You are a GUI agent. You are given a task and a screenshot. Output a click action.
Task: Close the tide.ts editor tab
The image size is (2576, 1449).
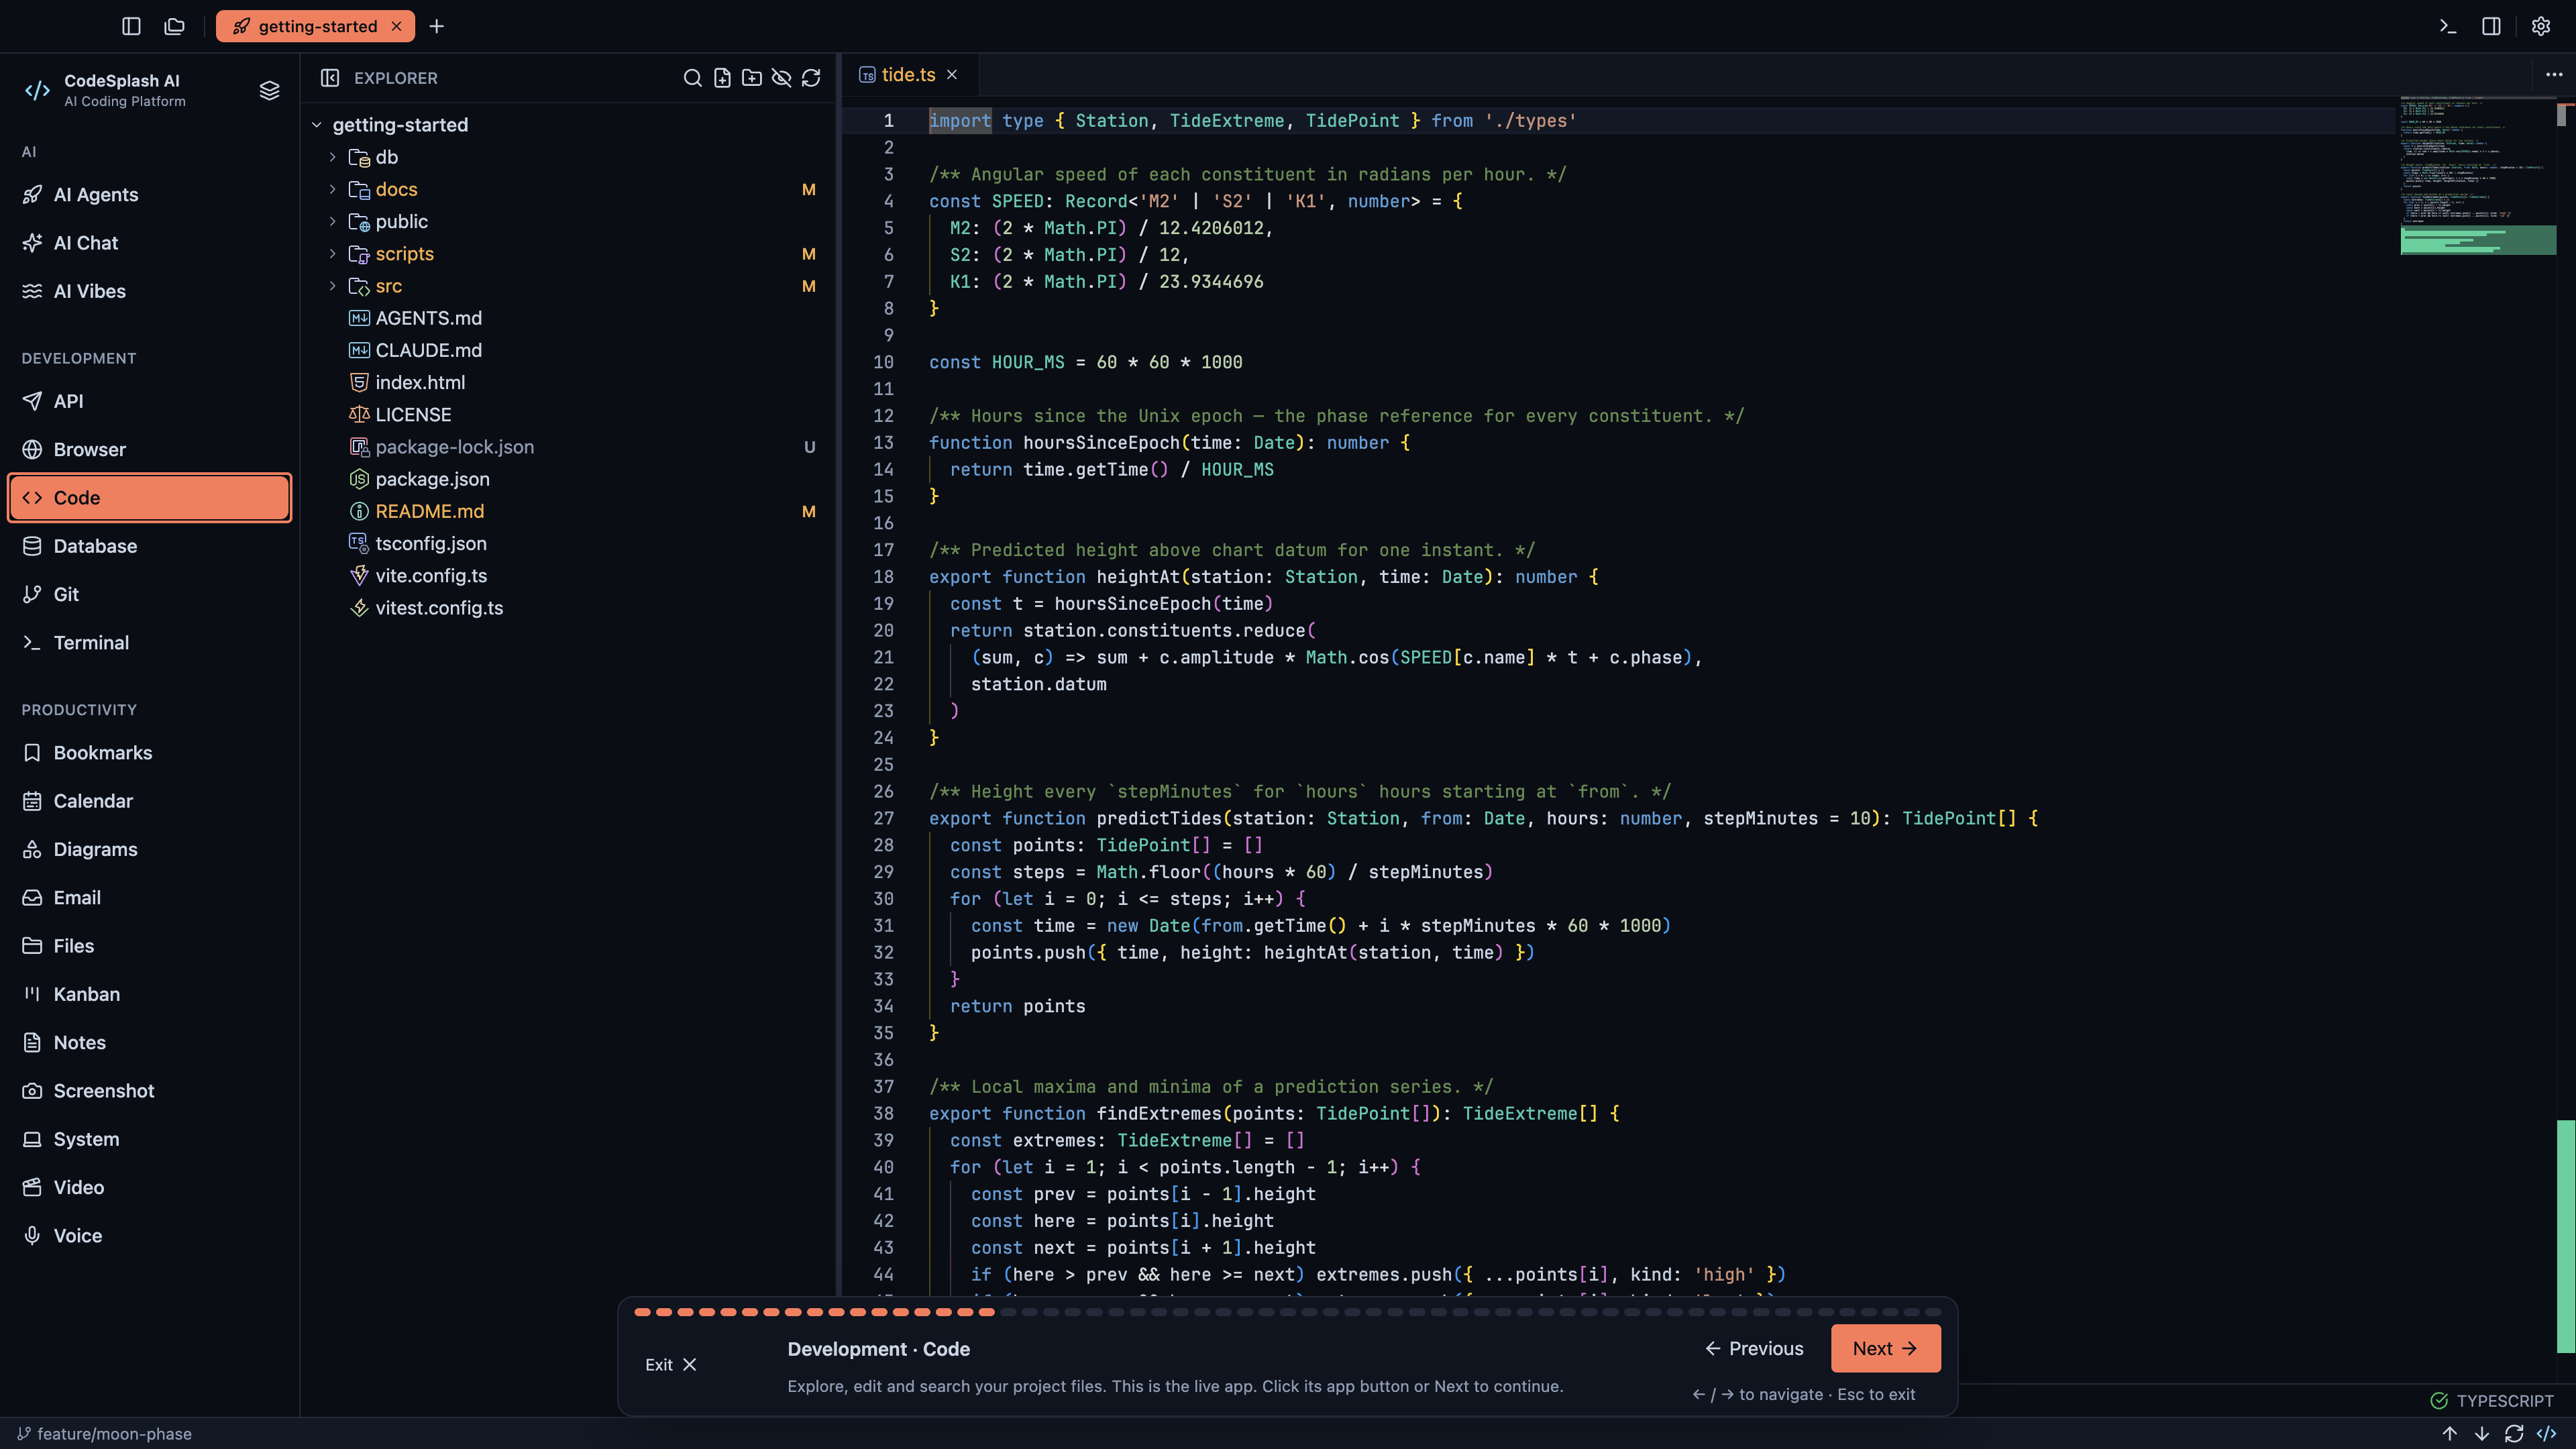pos(952,75)
